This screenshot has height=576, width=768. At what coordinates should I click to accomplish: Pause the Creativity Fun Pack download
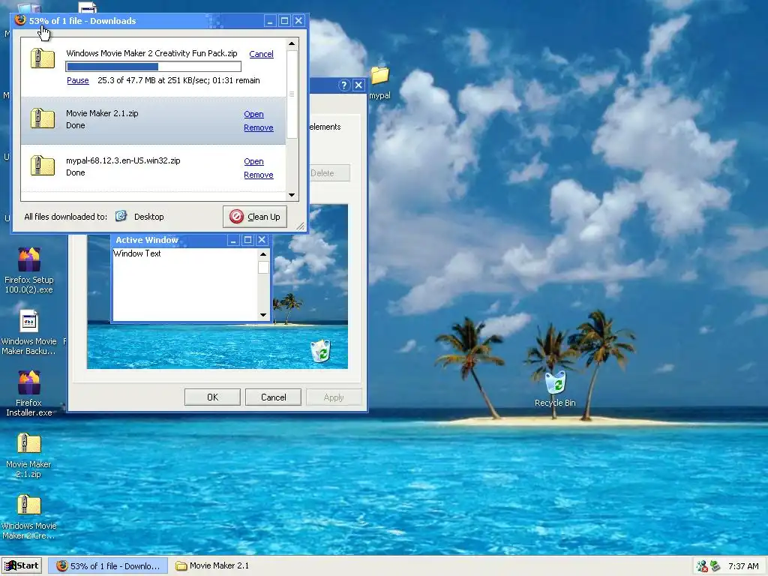click(x=78, y=80)
